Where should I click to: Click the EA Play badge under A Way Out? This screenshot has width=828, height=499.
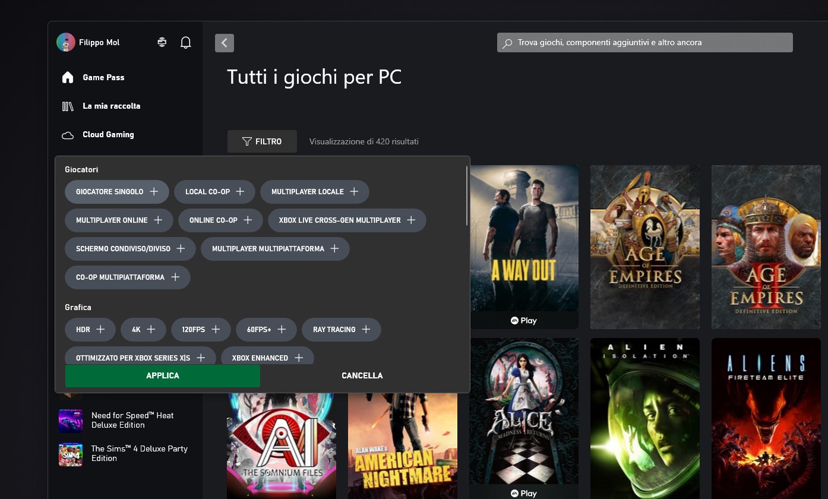pos(524,320)
